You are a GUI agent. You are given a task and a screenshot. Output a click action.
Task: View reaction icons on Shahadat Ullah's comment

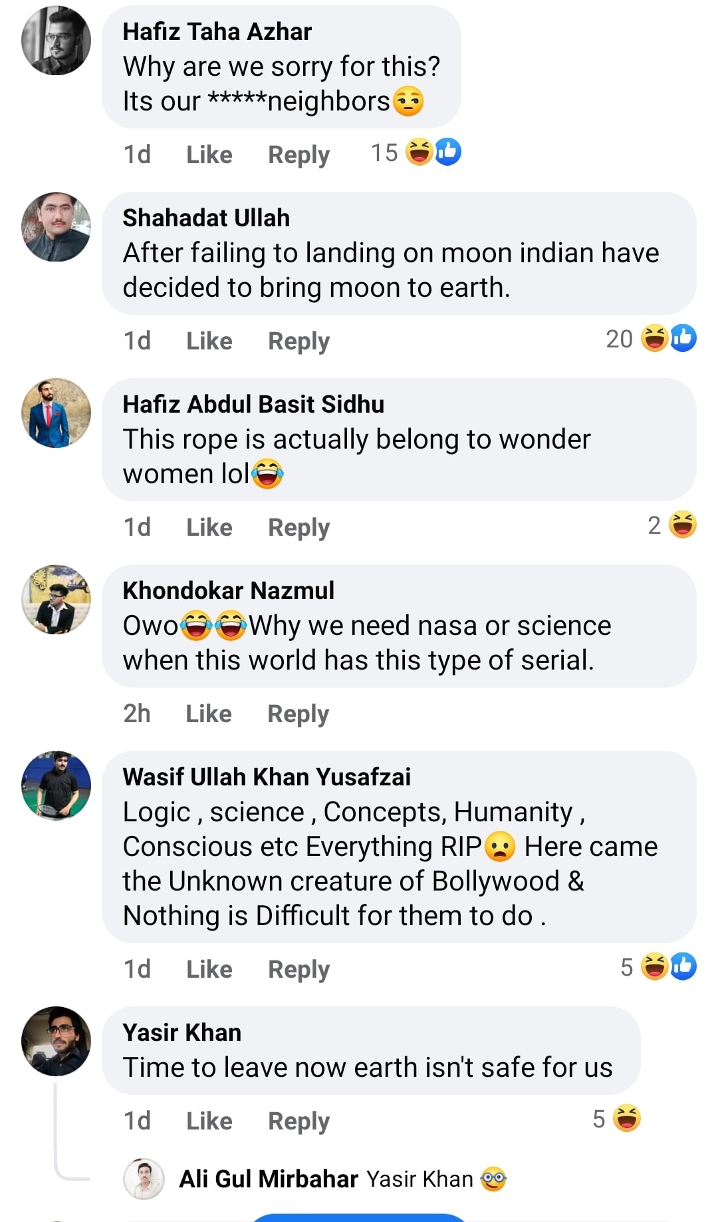click(x=668, y=339)
